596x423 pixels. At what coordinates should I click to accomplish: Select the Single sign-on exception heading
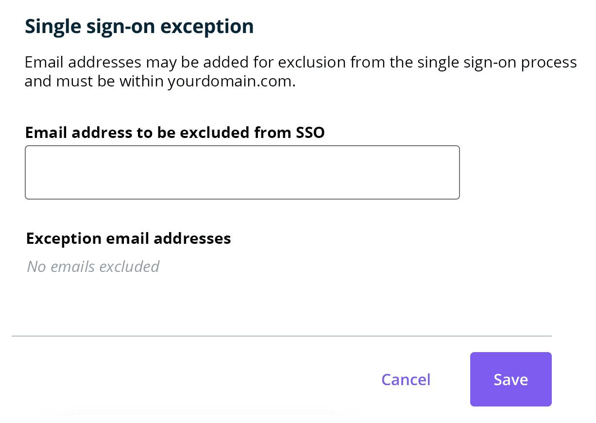pyautogui.click(x=139, y=26)
